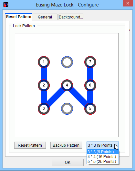Click the Reset Pattern button
The height and width of the screenshot is (171, 135).
click(30, 145)
